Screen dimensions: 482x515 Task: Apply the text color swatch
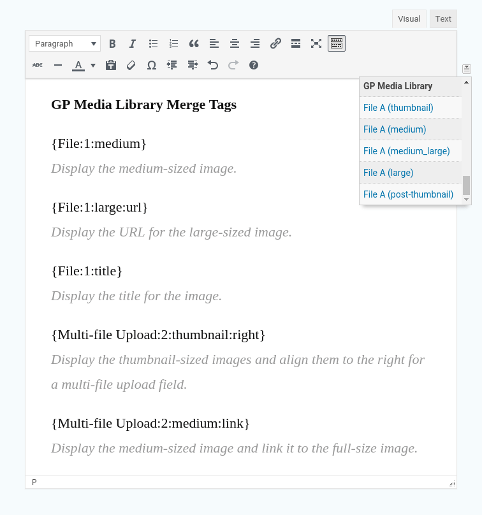click(x=78, y=65)
